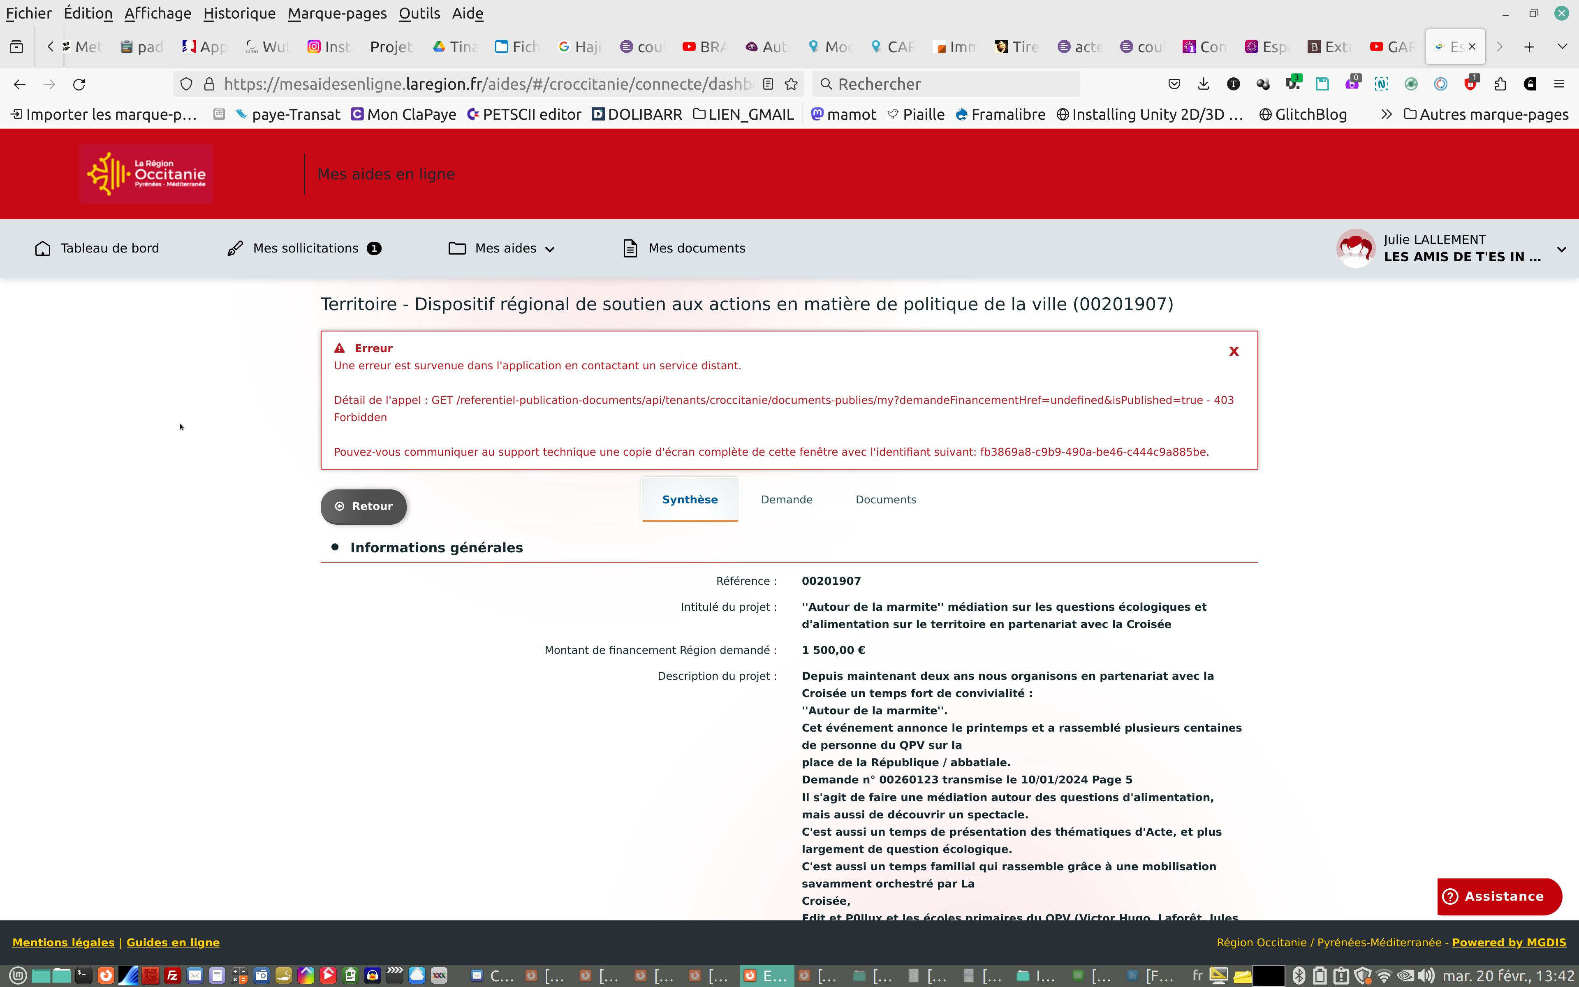Switch to the Demande tab

(x=786, y=499)
